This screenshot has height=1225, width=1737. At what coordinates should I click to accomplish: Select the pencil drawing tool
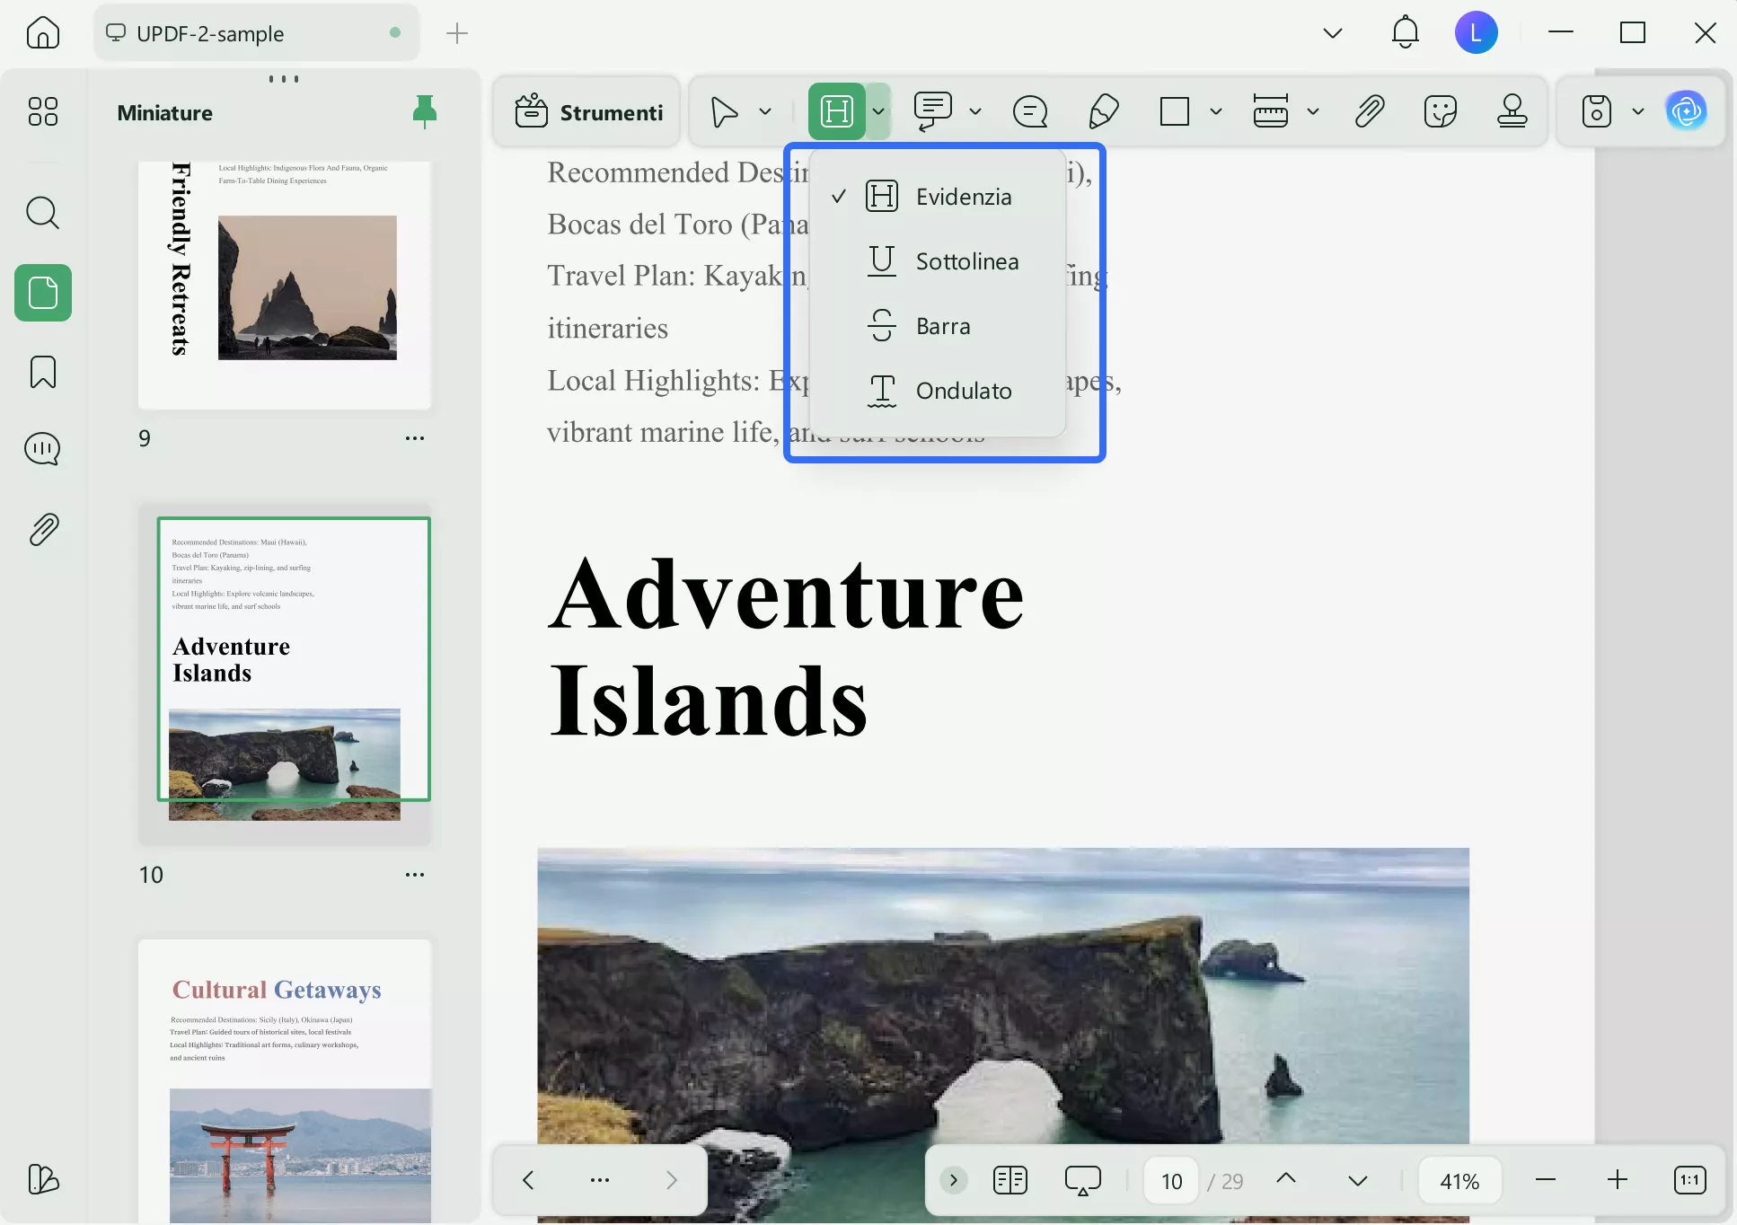point(1103,111)
